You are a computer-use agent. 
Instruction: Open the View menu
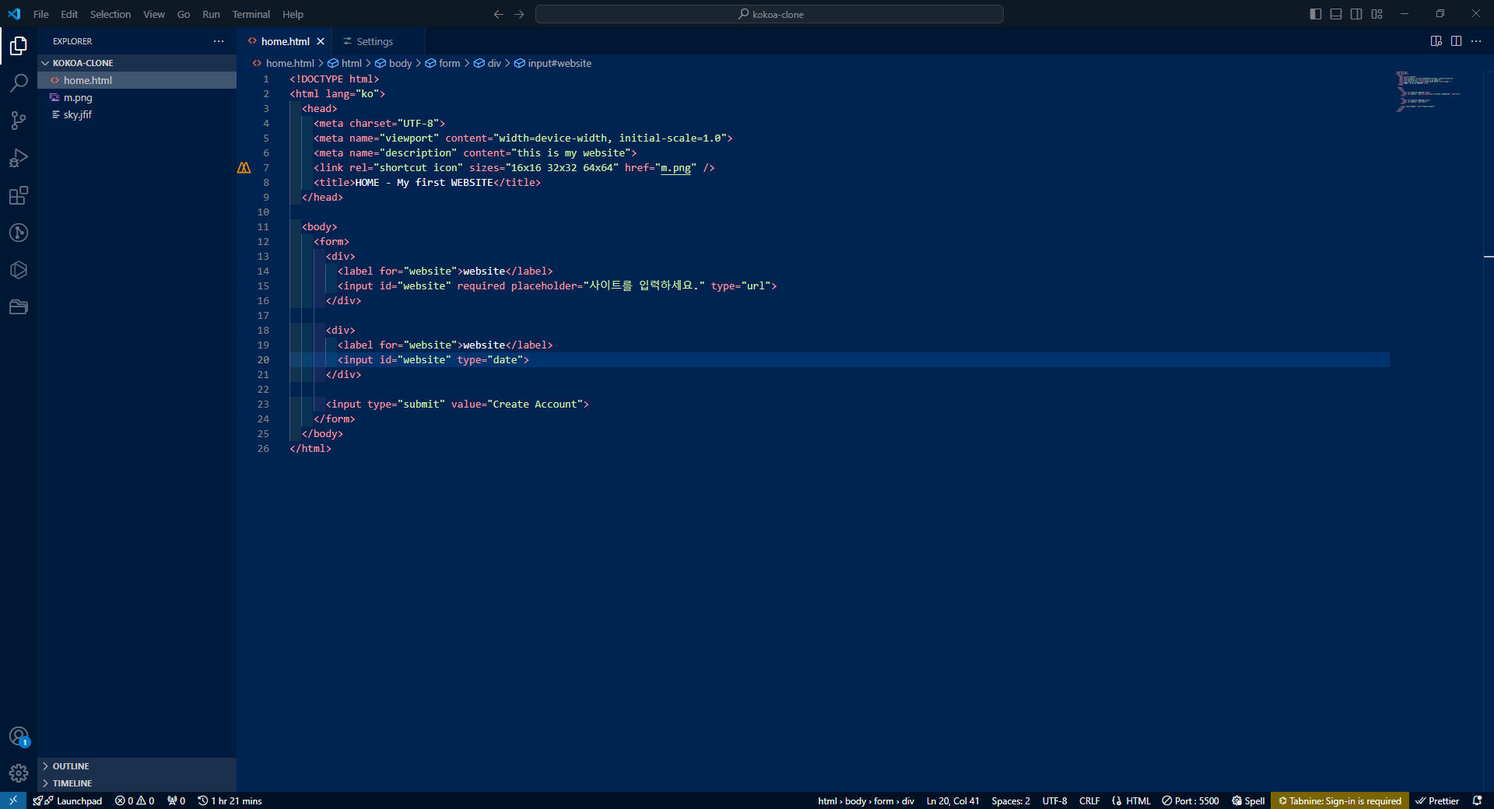click(x=154, y=14)
